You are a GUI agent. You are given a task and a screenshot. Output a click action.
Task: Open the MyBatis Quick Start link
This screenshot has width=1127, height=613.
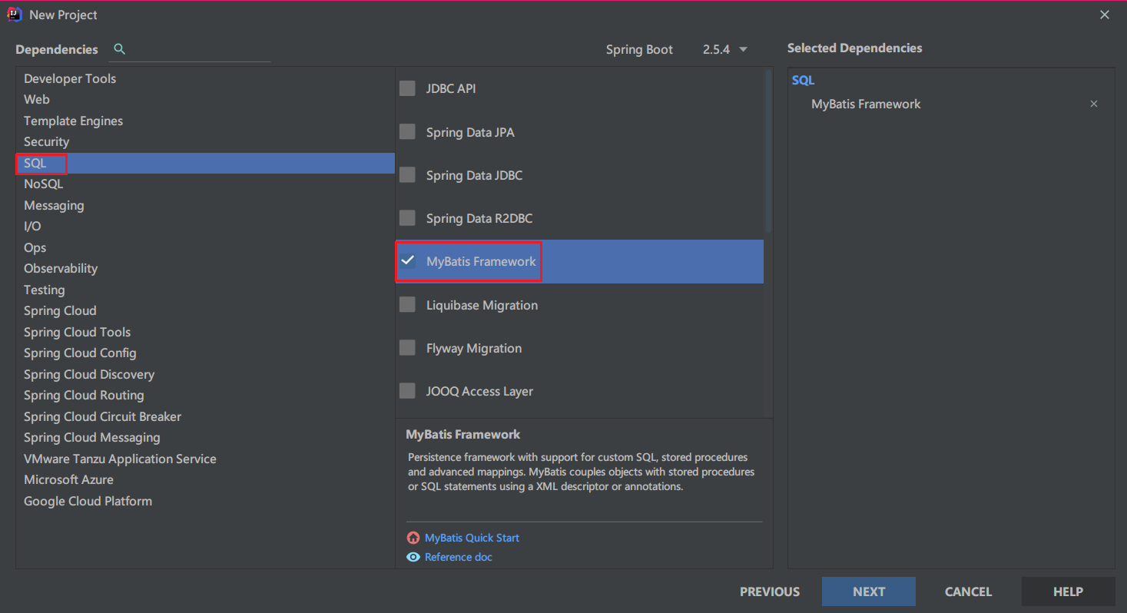[472, 538]
